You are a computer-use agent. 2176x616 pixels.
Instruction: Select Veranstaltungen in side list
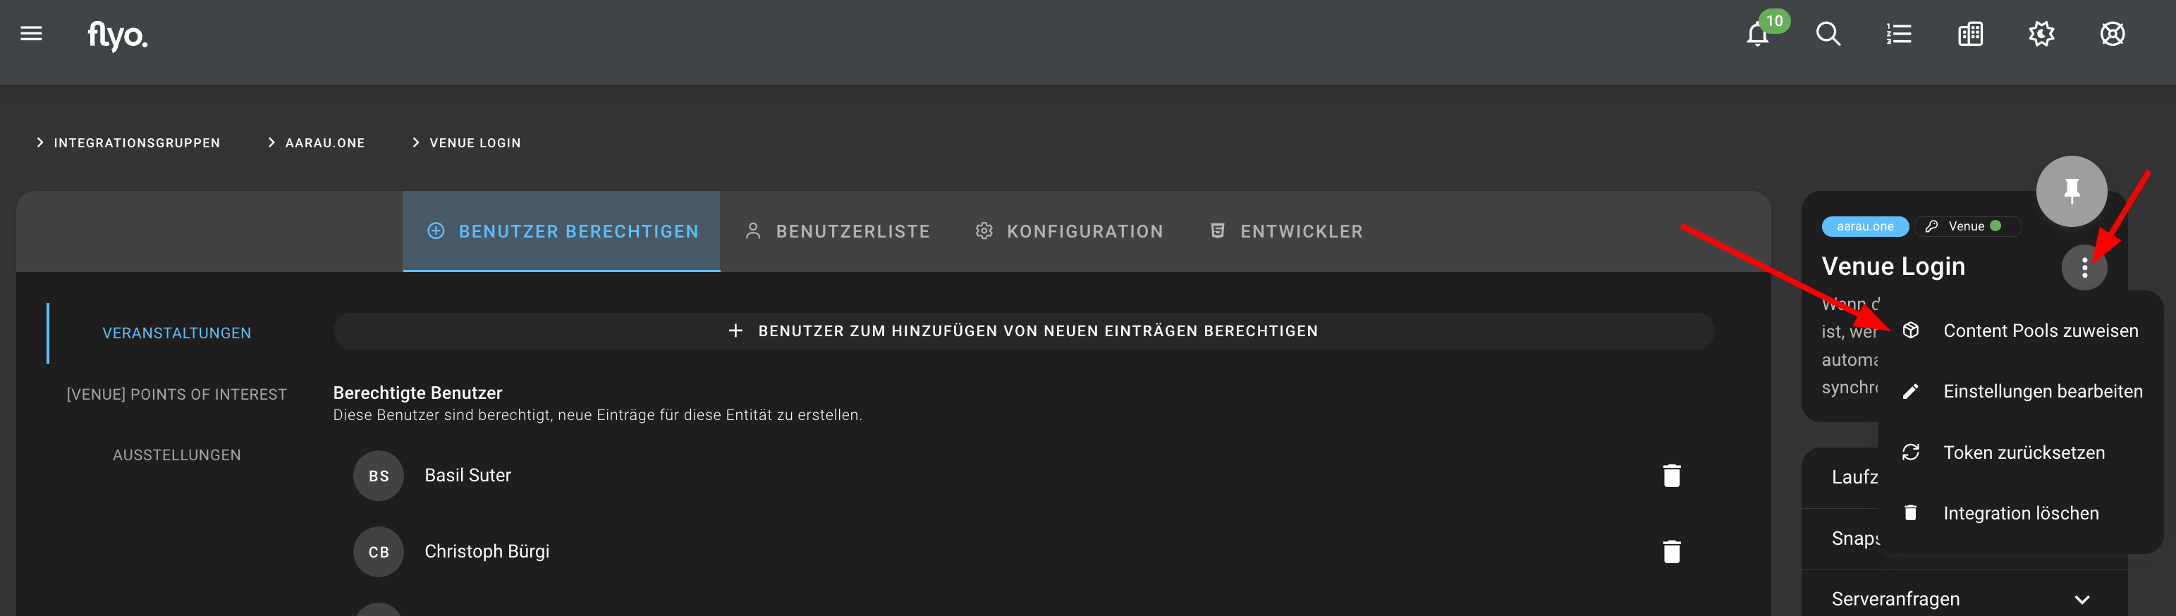pos(176,333)
